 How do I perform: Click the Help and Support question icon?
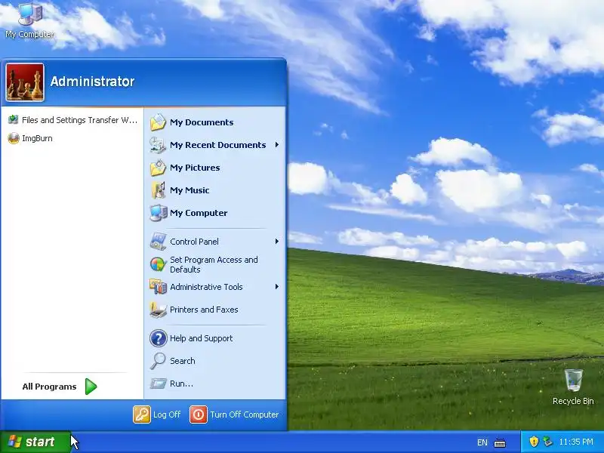159,338
